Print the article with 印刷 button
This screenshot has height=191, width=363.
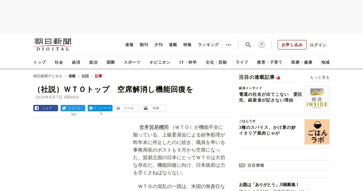pos(155,108)
